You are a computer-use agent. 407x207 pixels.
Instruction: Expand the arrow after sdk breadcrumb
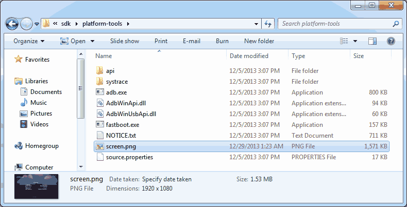pyautogui.click(x=77, y=24)
